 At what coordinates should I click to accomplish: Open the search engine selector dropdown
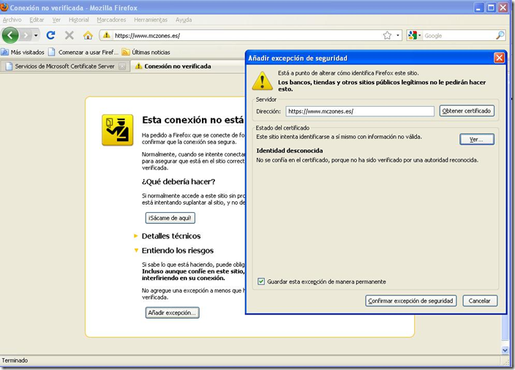(415, 35)
